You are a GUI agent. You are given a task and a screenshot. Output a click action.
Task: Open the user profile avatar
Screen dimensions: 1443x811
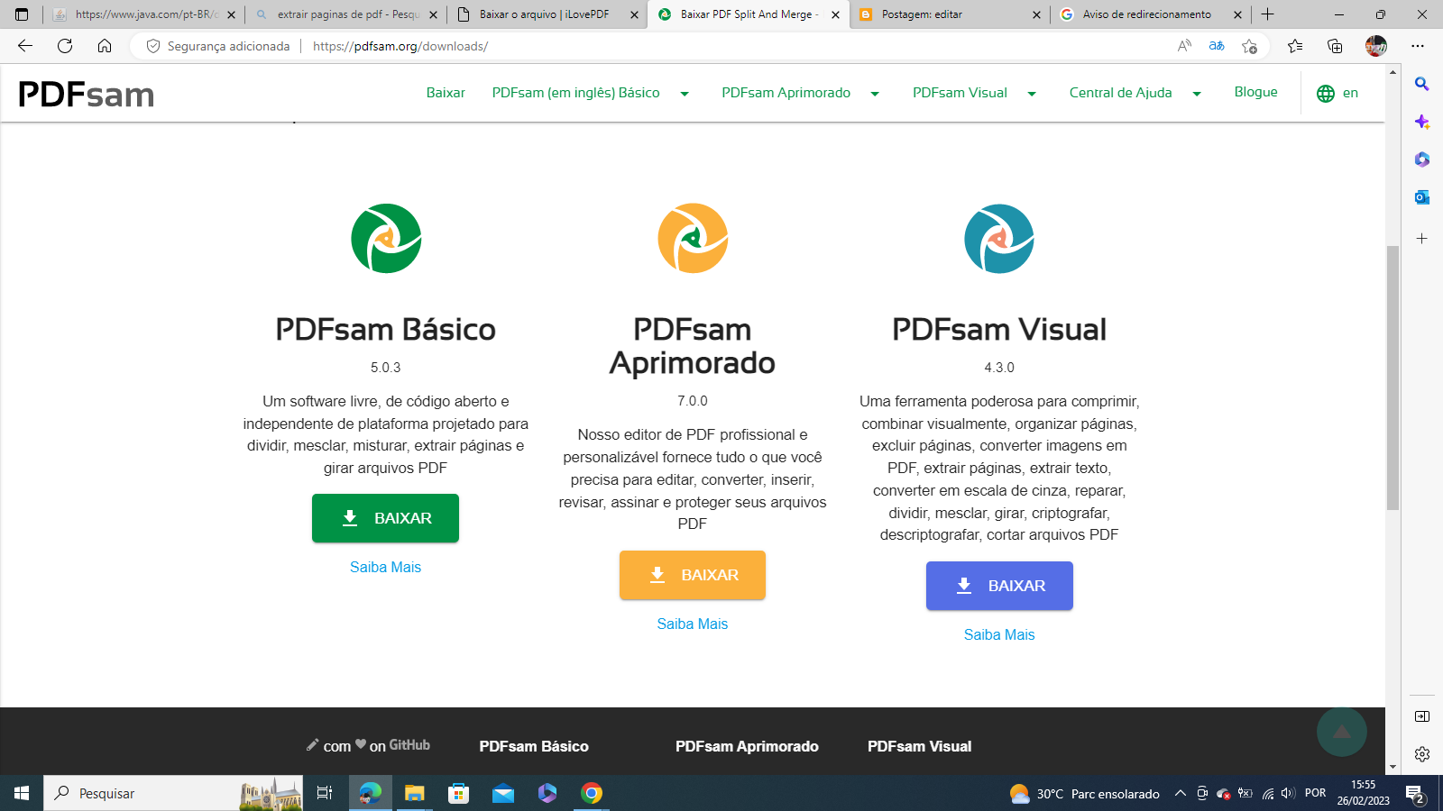[x=1376, y=46]
